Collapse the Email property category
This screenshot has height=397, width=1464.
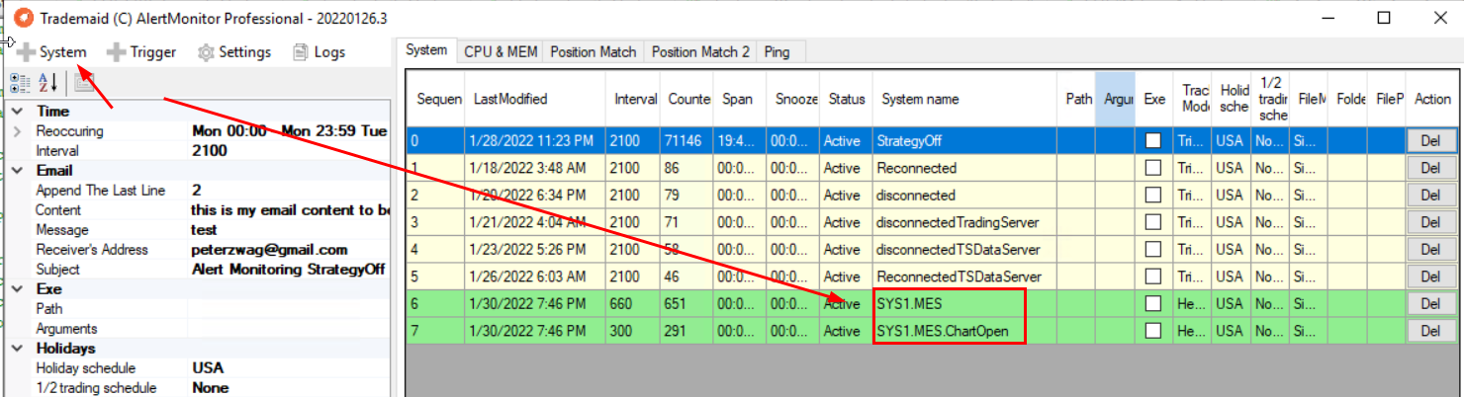(x=17, y=171)
